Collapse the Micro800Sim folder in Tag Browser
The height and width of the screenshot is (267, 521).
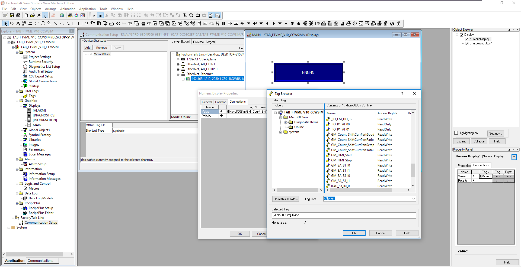[x=280, y=117]
